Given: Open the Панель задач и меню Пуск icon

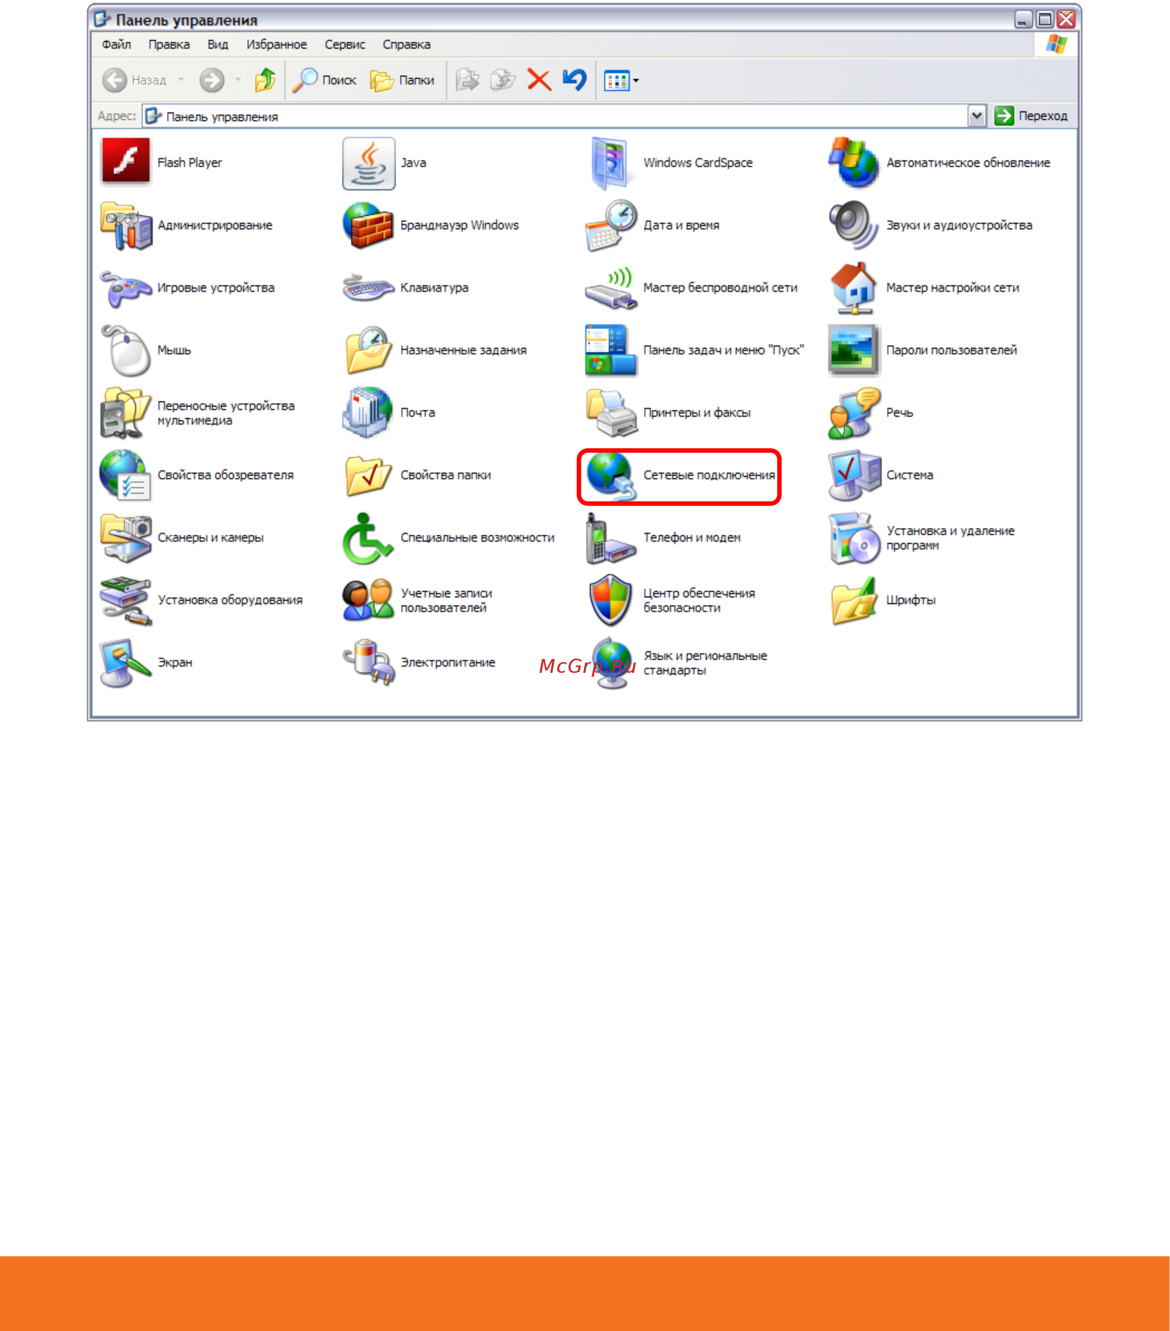Looking at the screenshot, I should 611,350.
